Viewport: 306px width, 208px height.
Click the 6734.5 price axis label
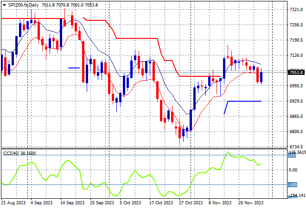(296, 147)
